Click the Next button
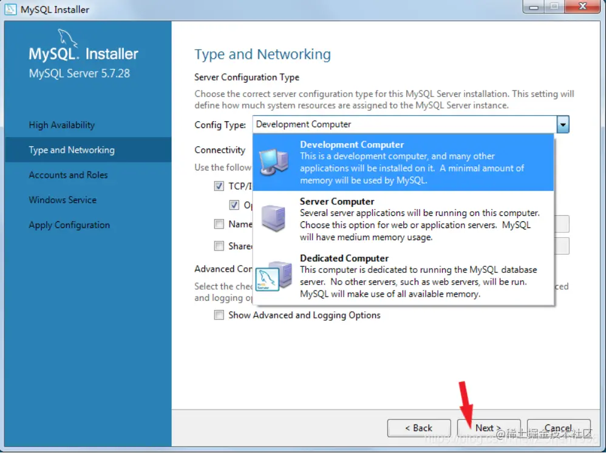This screenshot has width=606, height=453. (489, 428)
